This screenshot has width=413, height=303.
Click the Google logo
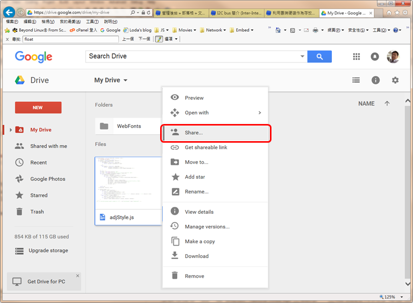pyautogui.click(x=33, y=56)
